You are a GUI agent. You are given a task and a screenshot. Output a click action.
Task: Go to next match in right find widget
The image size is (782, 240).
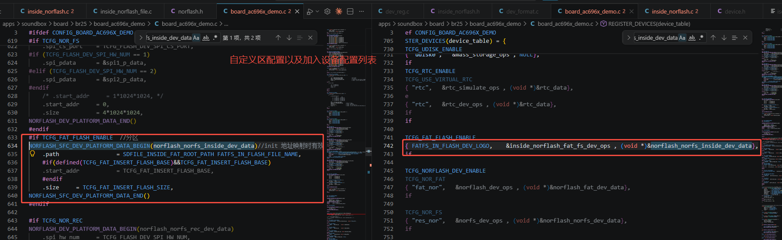pyautogui.click(x=724, y=38)
